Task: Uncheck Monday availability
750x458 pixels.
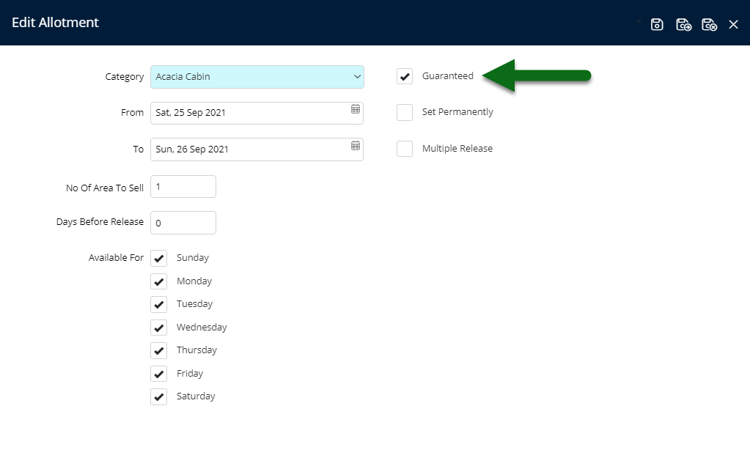Action: pos(159,281)
